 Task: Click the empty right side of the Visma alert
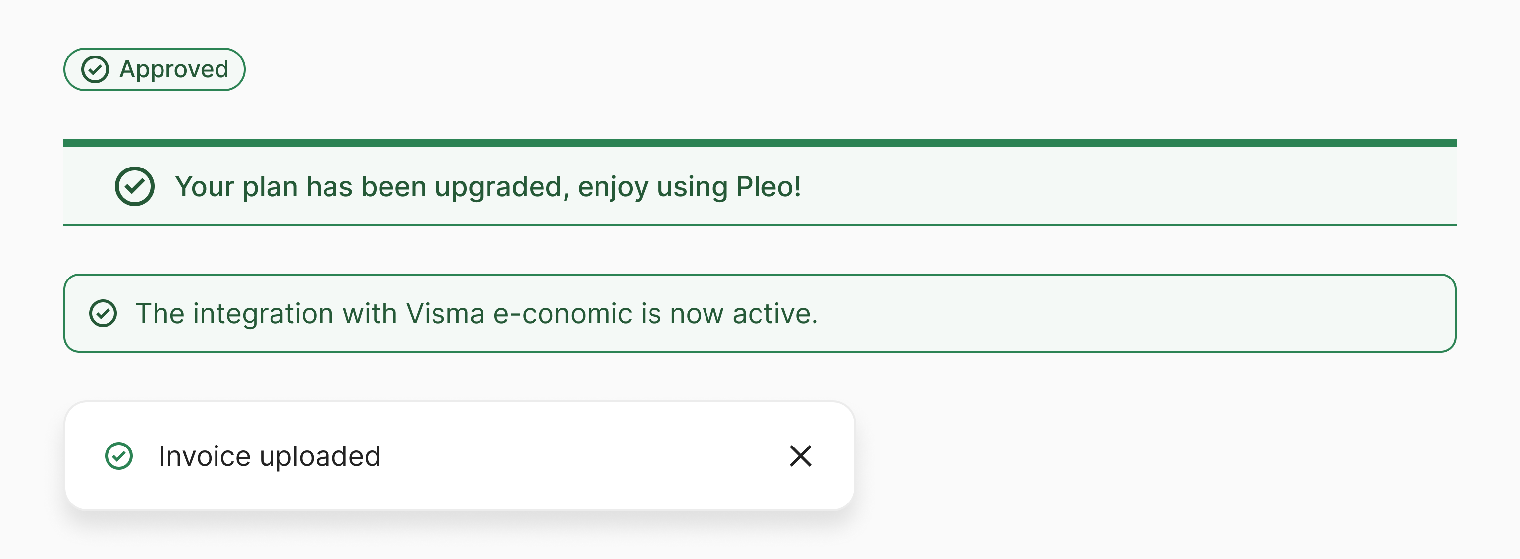[1150, 313]
